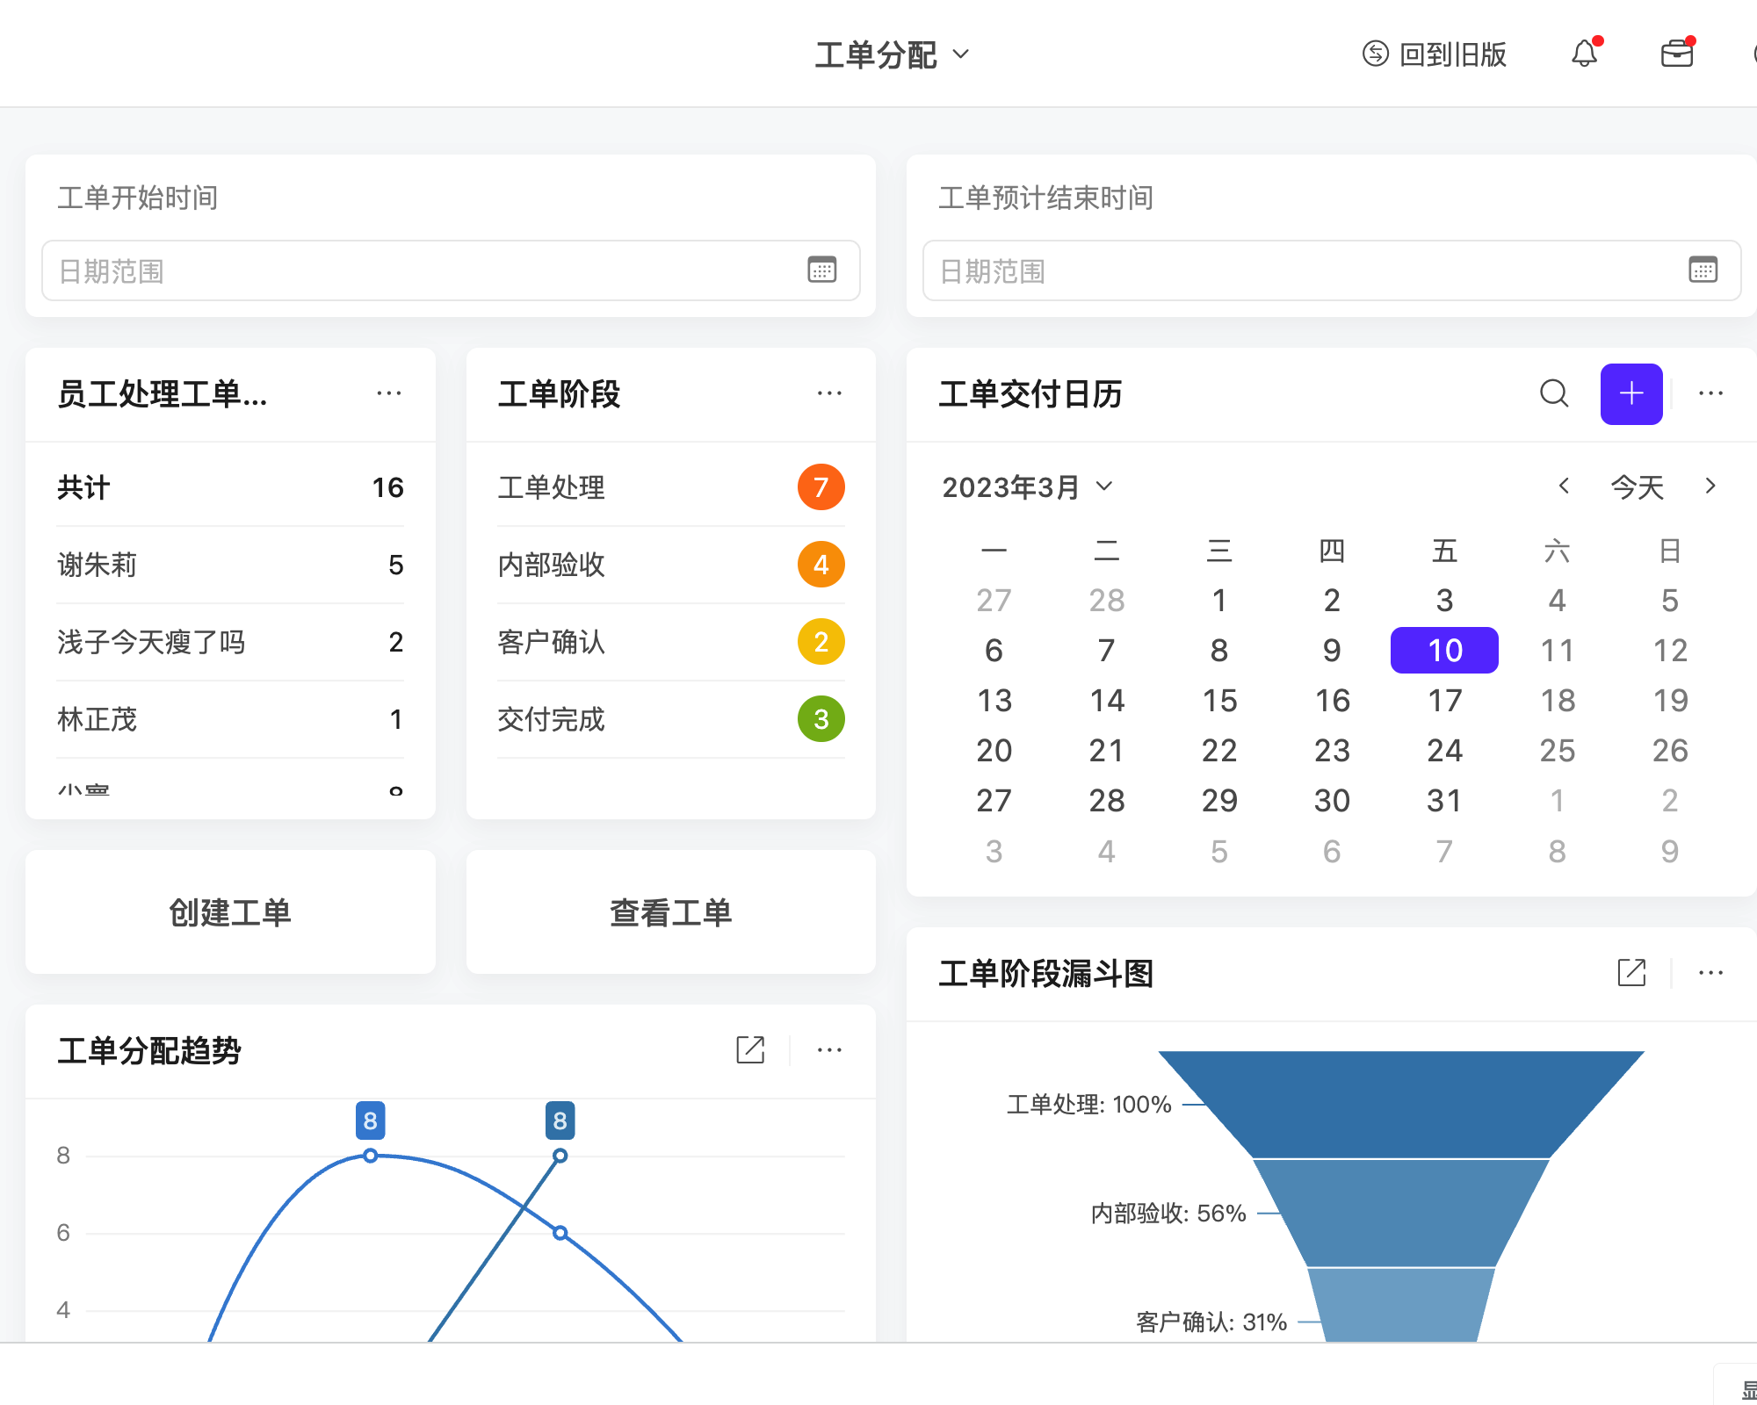This screenshot has width=1757, height=1405.
Task: Click the purple plus icon to add event
Action: (1631, 394)
